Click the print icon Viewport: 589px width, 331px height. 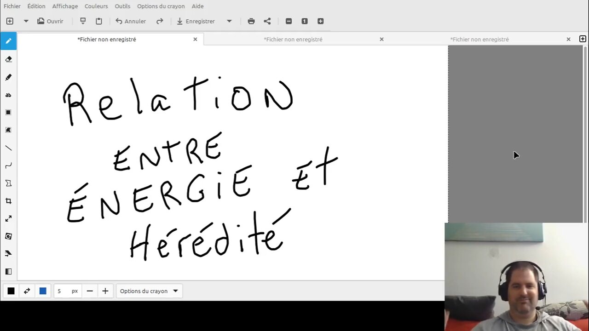[x=251, y=21]
